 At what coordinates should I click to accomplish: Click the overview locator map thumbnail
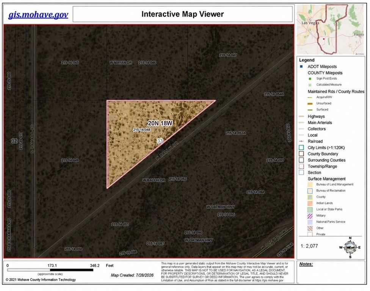[x=330, y=30]
